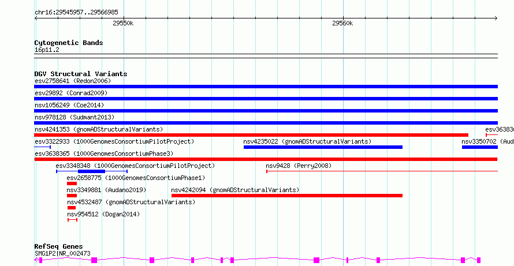
Task: Click the esv29892 (Conrad2009) label
Action: (71, 93)
